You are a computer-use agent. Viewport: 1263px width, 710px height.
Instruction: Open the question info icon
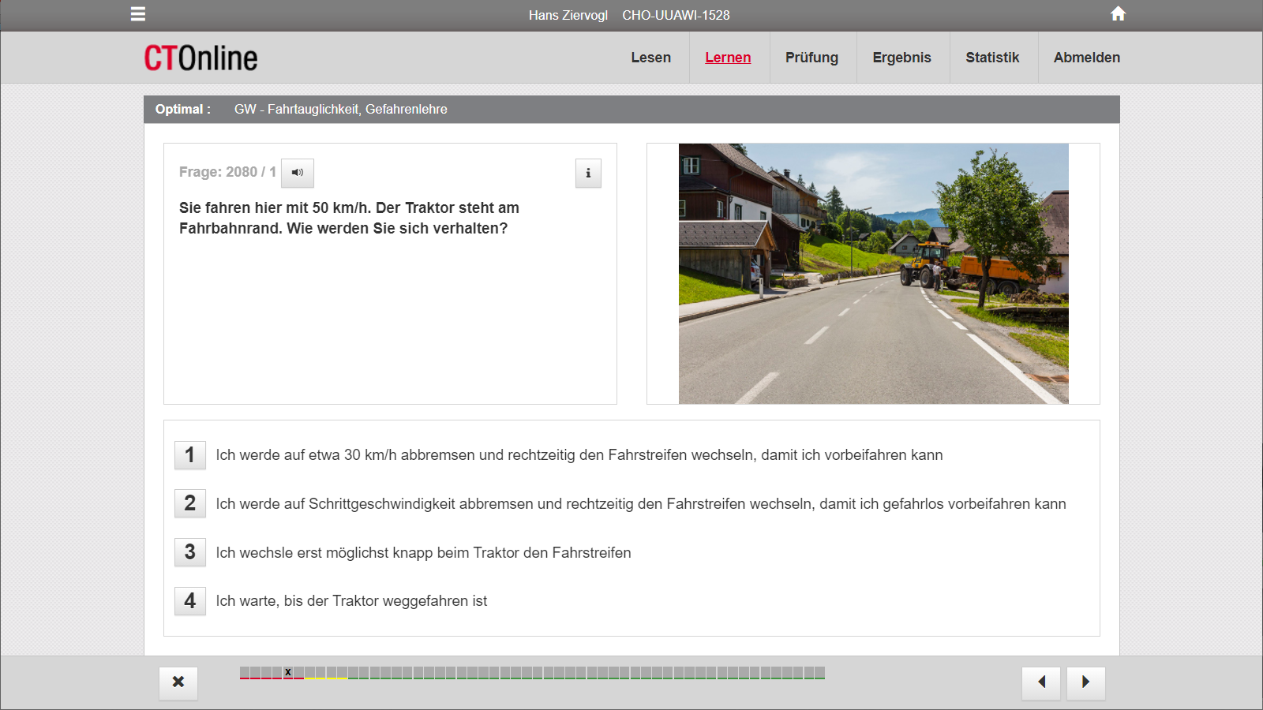tap(588, 173)
